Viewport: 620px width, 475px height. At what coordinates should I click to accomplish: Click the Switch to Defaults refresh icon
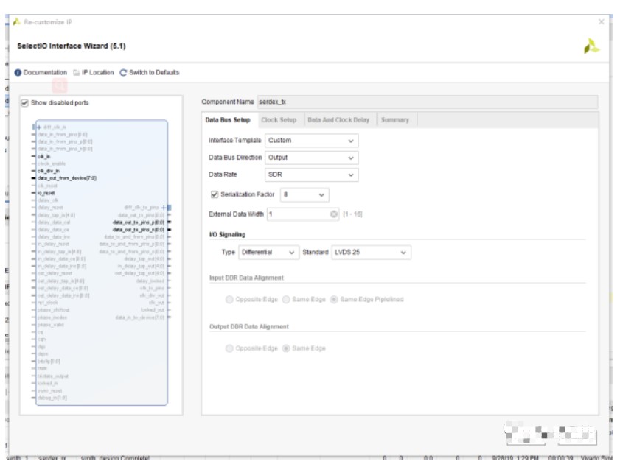tap(123, 73)
